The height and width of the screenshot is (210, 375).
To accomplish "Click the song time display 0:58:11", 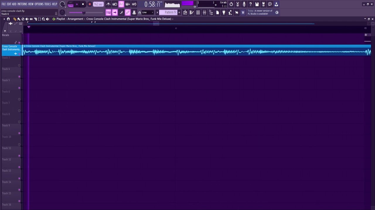I will coord(152,4).
